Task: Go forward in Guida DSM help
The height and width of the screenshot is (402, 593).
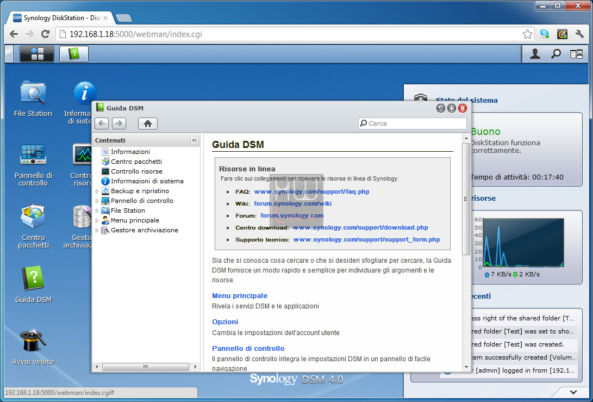Action: pyautogui.click(x=119, y=123)
